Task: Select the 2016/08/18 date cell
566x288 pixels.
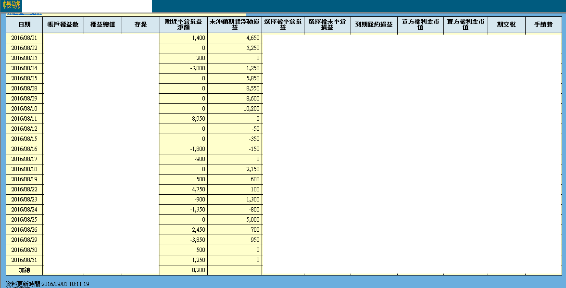Action: [25, 169]
